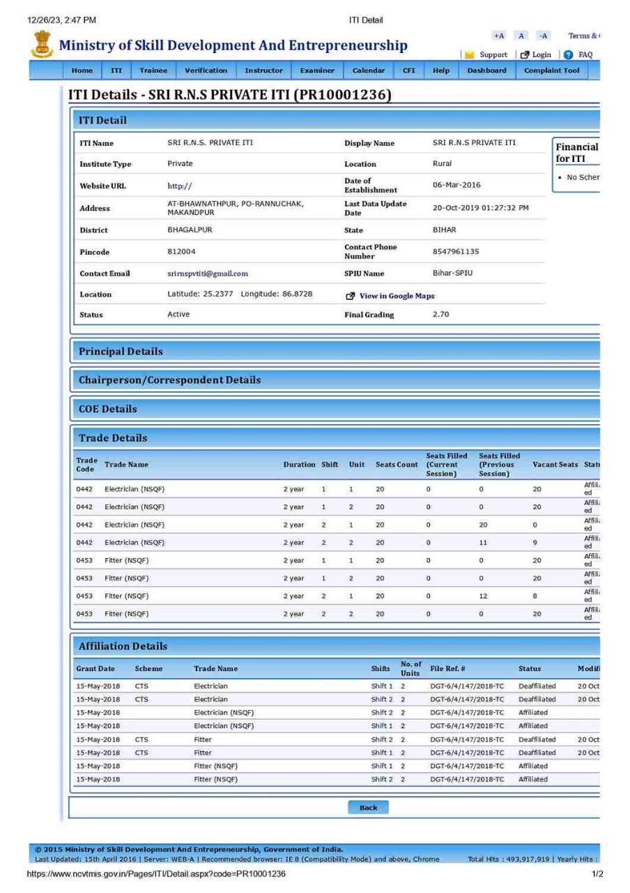Screen dimensions: 630x893
Task: Select the pincode value 812004
Action: pos(181,251)
